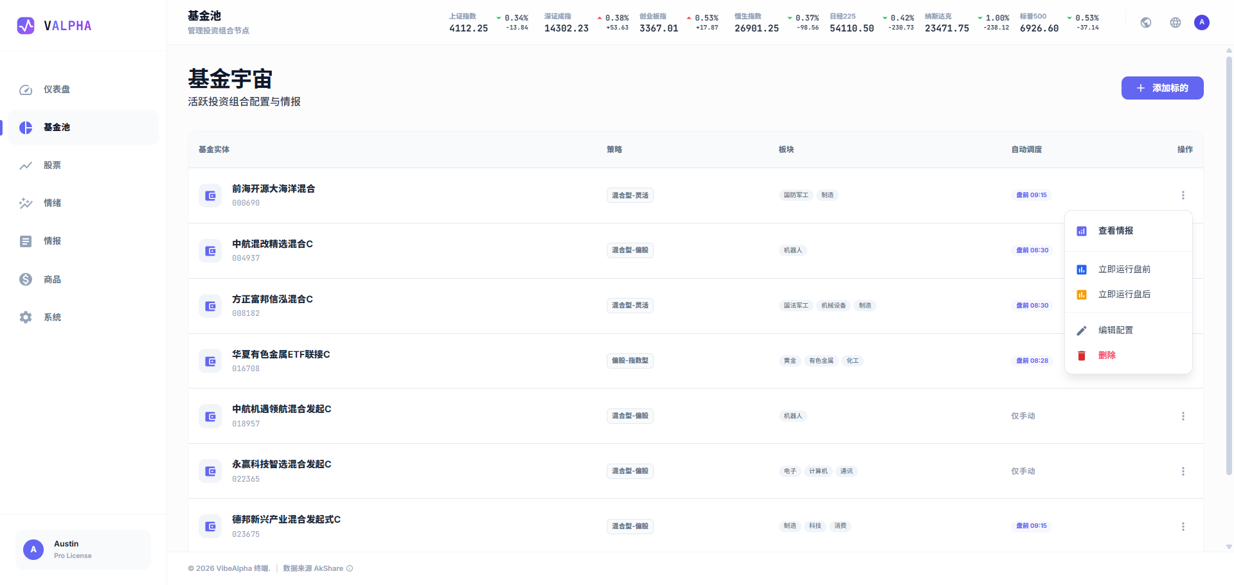The width and height of the screenshot is (1234, 585).
Task: Navigate to 商品 commodities
Action: 84,279
